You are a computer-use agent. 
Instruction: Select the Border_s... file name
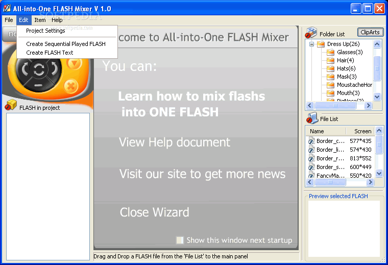330,167
